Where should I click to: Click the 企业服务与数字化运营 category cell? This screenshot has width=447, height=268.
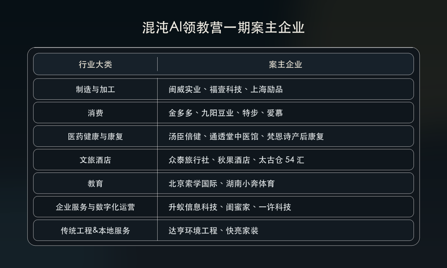95,207
